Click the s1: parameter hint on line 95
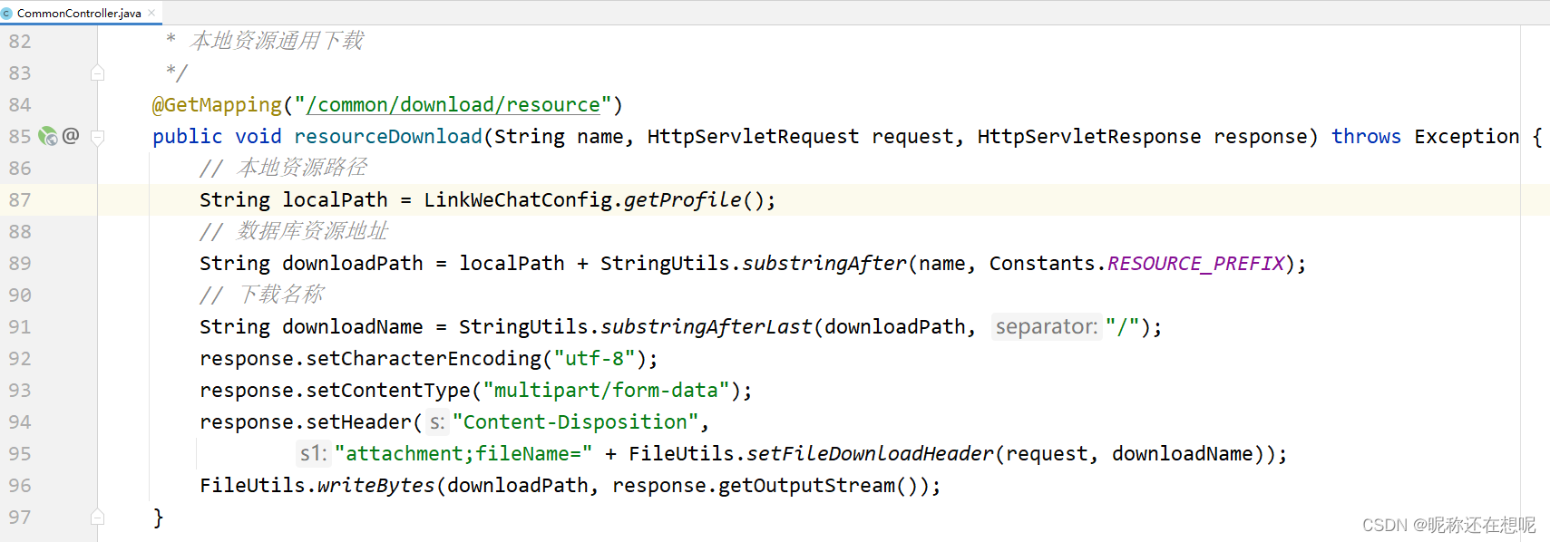This screenshot has width=1550, height=542. (313, 453)
